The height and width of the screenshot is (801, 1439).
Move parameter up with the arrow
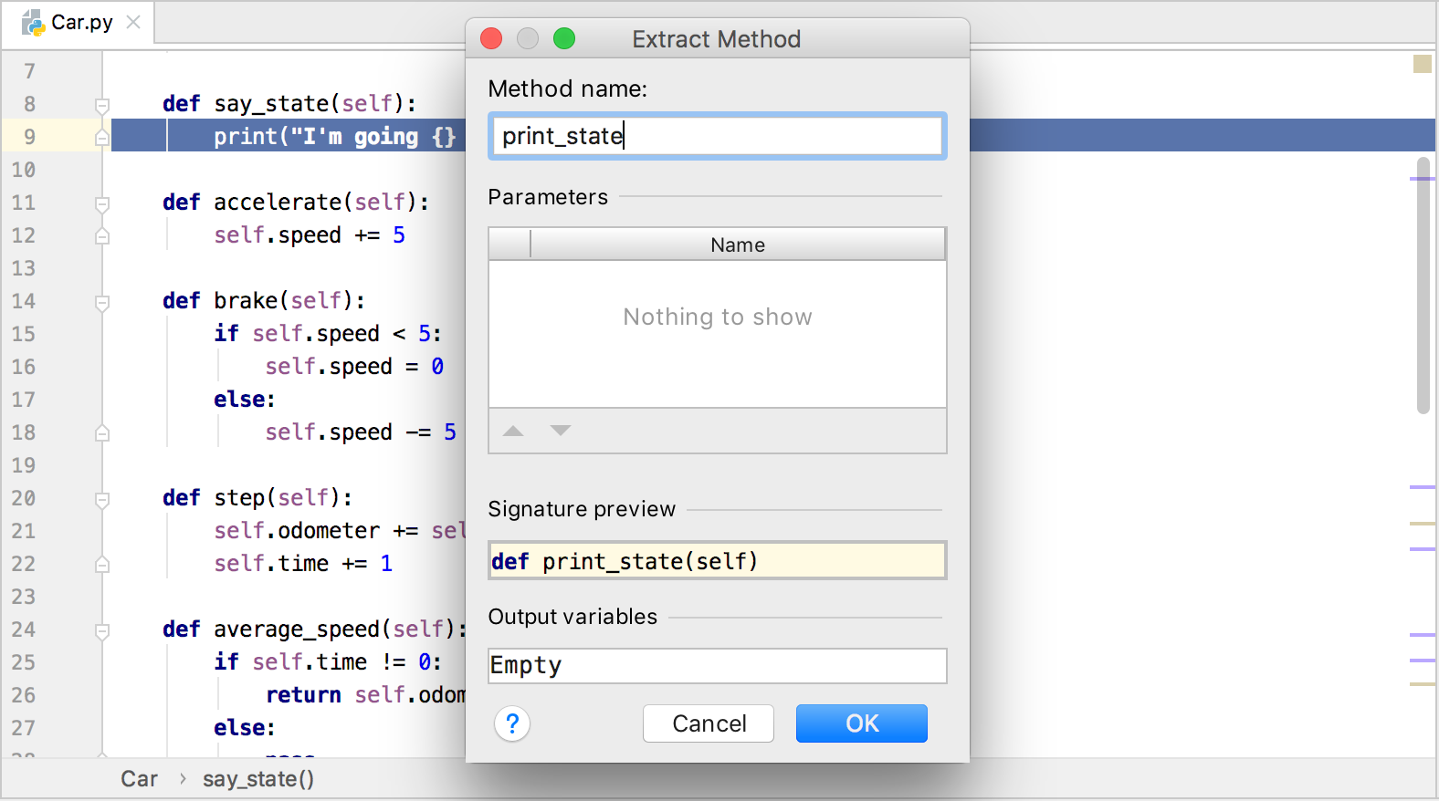tap(514, 431)
